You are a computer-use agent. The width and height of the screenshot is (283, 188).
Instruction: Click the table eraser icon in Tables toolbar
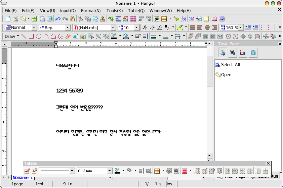pyautogui.click(x=34, y=171)
